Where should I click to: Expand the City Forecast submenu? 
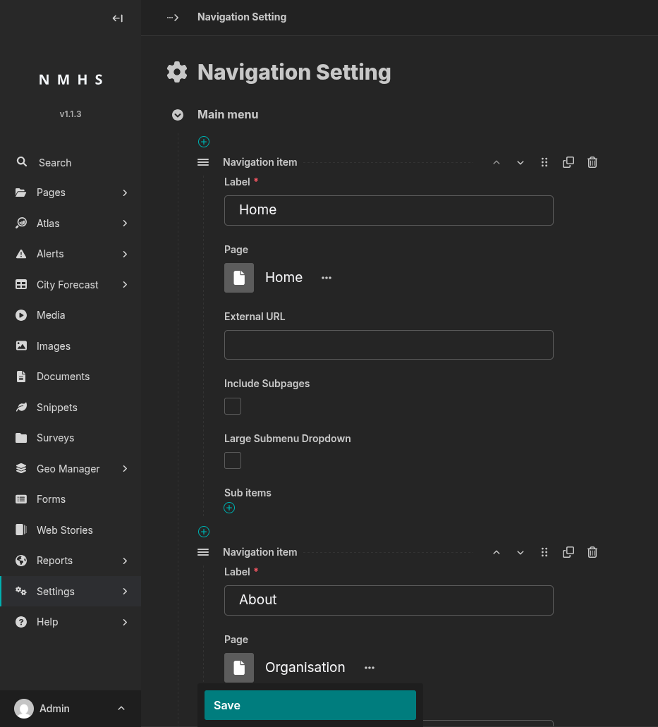coord(125,285)
